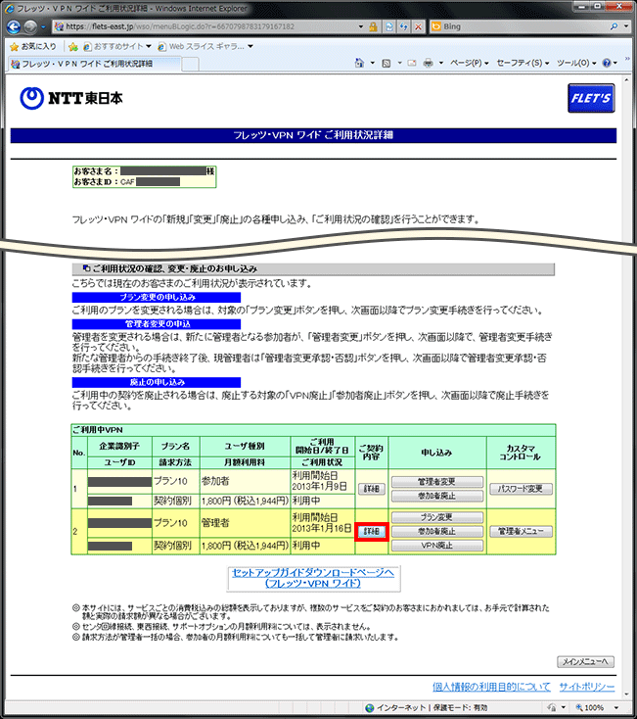
Task: Click 詳細 button for row 1 参加者
Action: [372, 489]
